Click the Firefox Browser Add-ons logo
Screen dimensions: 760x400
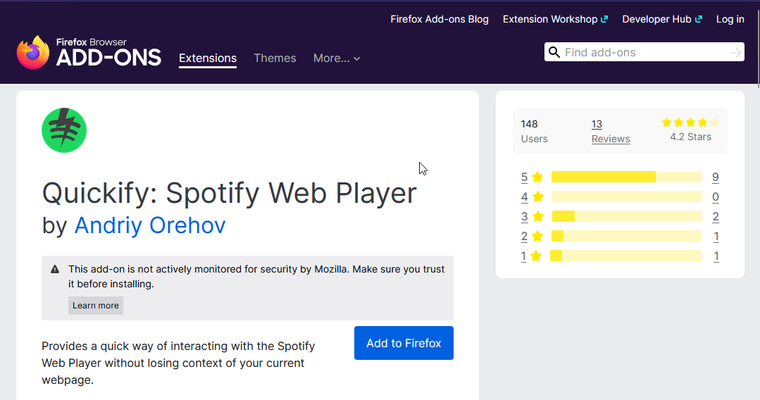tap(89, 52)
